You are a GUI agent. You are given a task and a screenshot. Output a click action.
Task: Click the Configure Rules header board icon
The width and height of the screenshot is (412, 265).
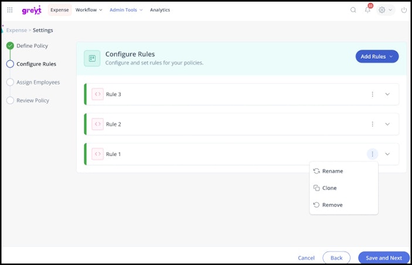92,59
